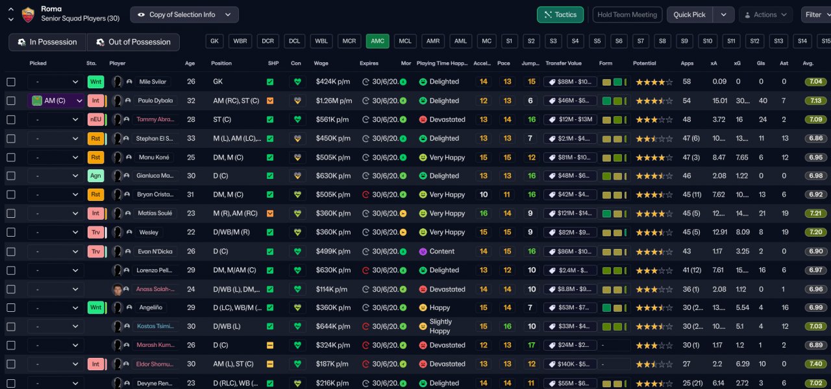Click the Int status badge for Matías Soulé
The height and width of the screenshot is (389, 831).
click(x=96, y=213)
